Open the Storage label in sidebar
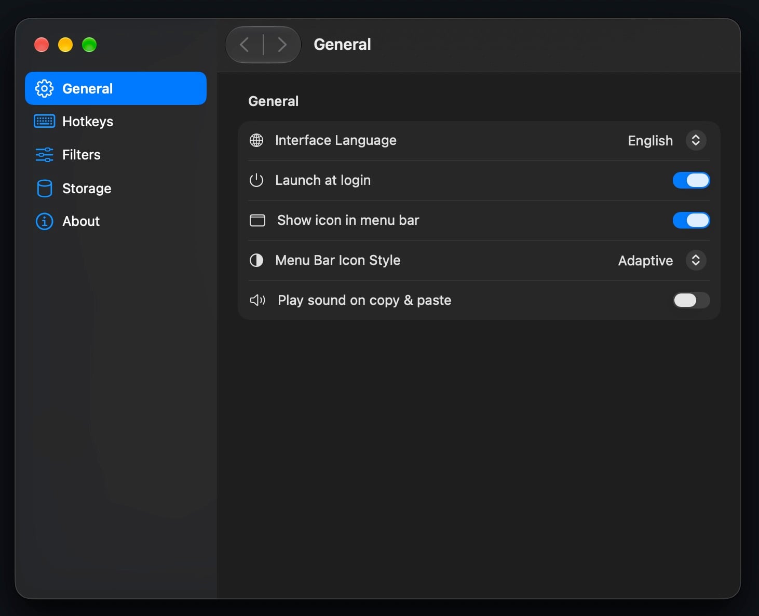Image resolution: width=759 pixels, height=616 pixels. (87, 189)
